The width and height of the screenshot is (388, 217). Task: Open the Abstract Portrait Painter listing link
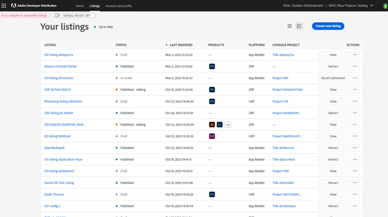tap(61, 66)
